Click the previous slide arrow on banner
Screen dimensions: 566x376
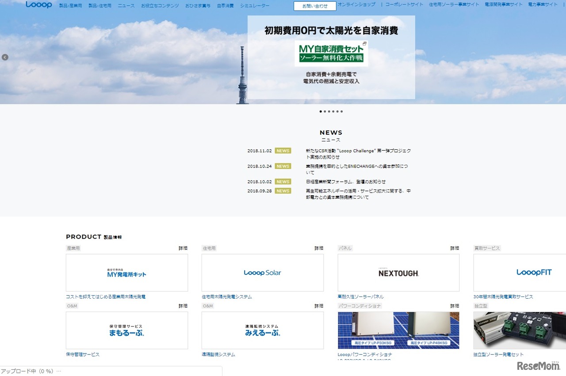click(x=5, y=57)
